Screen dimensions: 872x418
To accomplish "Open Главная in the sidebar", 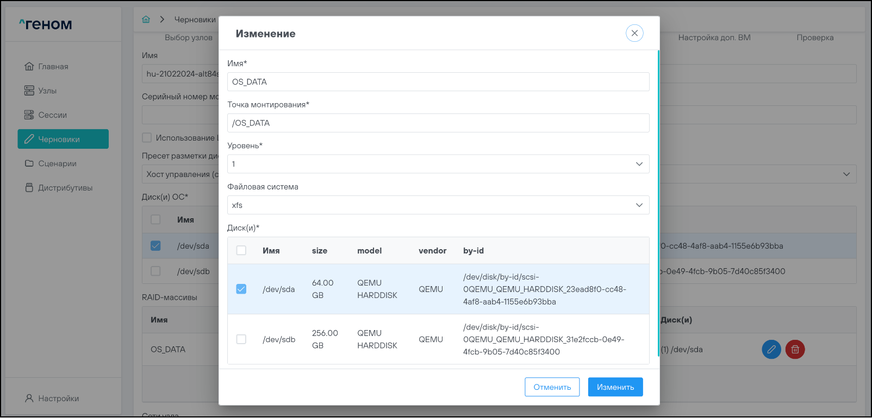I will (53, 67).
